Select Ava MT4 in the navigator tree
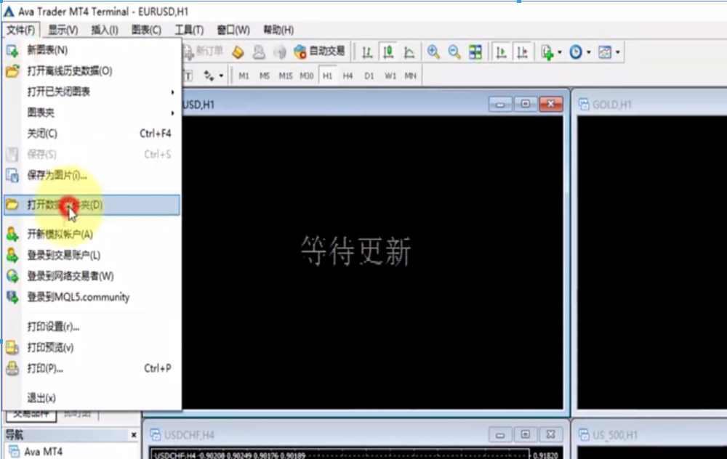 coord(43,452)
